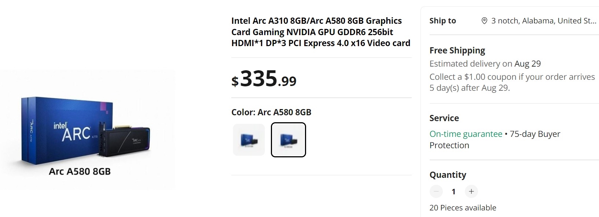Viewport: 599px width, 217px height.
Task: Click the quantity value field showing 1
Action: [453, 191]
